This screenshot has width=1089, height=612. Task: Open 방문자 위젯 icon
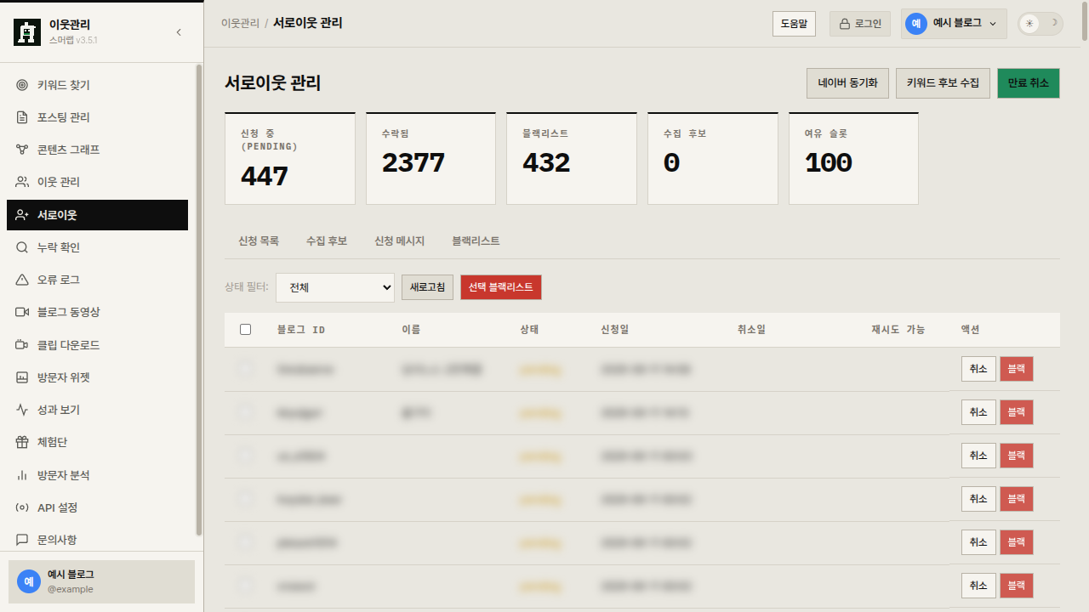pos(22,377)
